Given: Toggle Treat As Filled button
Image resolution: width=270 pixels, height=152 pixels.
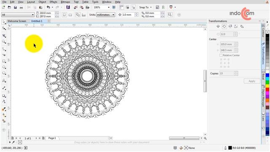Looking at the screenshot, I should point(170,15).
